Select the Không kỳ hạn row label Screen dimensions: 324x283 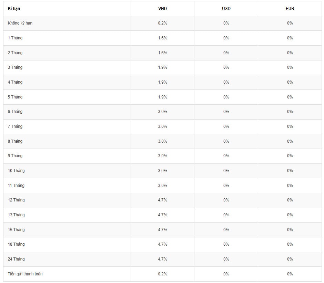click(x=20, y=23)
